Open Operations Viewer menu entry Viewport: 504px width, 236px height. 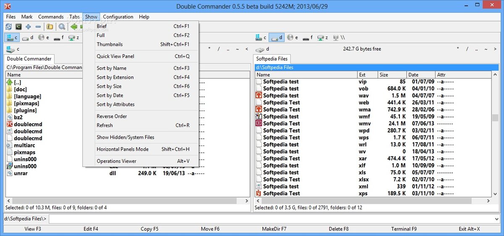141,161
